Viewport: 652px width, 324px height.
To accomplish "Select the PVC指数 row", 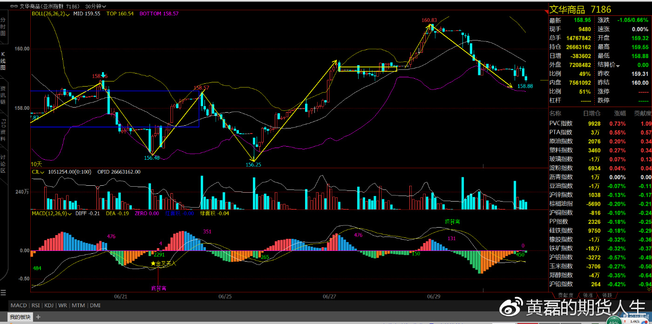I will click(600, 124).
